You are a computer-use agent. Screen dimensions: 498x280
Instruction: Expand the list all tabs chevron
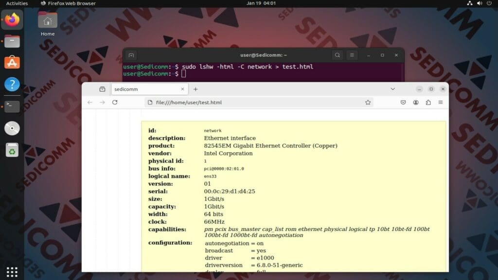[x=392, y=89]
